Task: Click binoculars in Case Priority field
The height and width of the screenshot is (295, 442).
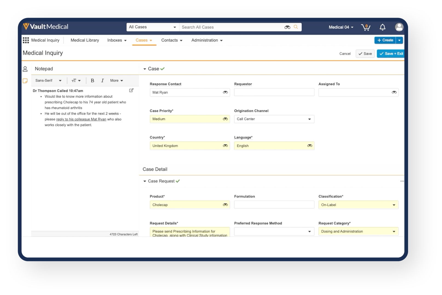Action: (x=225, y=119)
